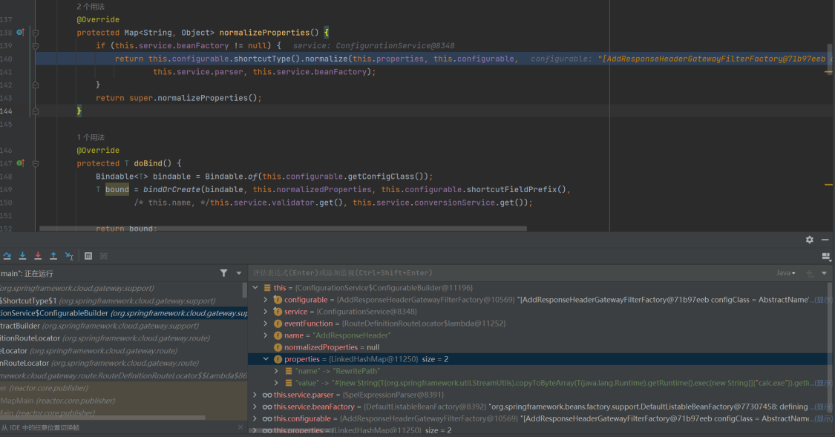
Task: Click the evaluate expression input field
Action: pos(510,273)
